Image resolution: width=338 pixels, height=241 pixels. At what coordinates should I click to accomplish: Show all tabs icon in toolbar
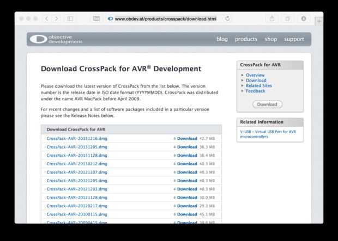pyautogui.click(x=288, y=19)
